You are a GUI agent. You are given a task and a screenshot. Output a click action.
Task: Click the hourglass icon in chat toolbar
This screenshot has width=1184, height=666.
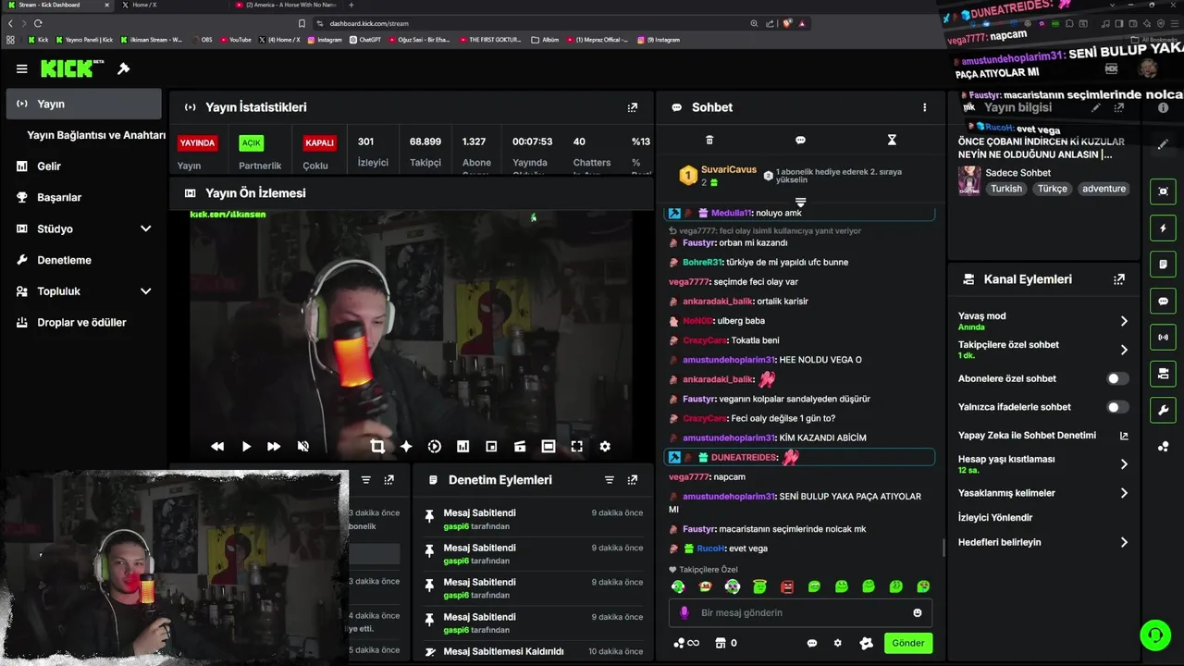pyautogui.click(x=892, y=140)
